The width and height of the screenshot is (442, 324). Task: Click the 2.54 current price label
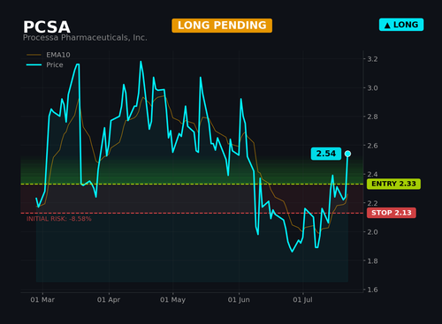326,154
